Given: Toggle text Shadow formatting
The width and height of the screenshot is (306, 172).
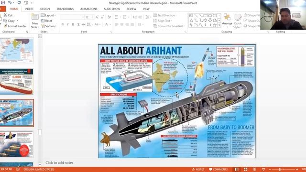Looking at the screenshot, I should tap(78, 24).
